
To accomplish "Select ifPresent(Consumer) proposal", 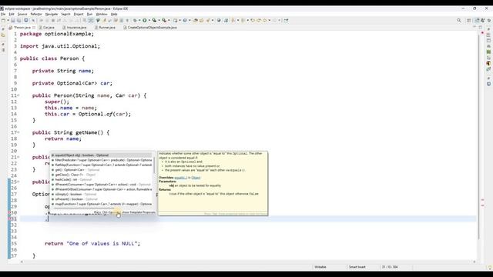I will coord(101,185).
